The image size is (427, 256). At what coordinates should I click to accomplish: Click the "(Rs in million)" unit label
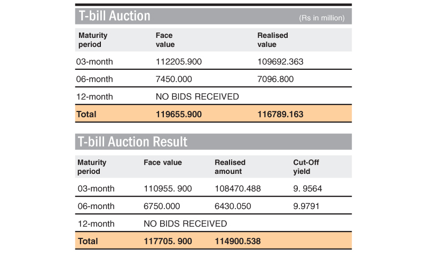(321, 18)
